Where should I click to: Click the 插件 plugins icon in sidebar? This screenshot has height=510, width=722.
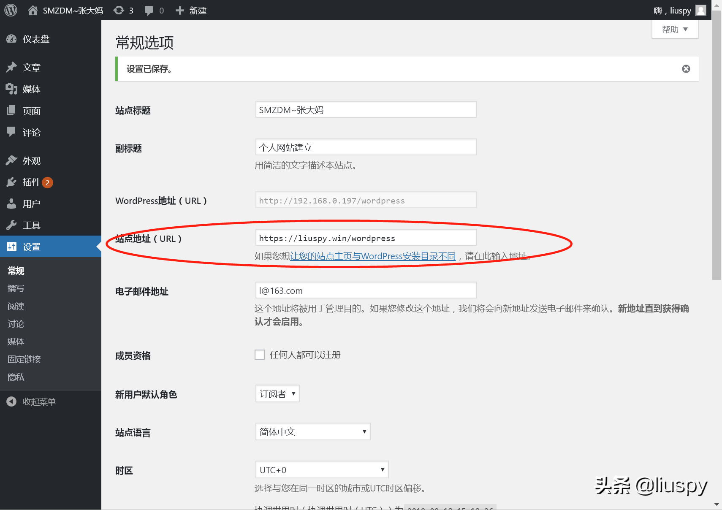pos(11,182)
